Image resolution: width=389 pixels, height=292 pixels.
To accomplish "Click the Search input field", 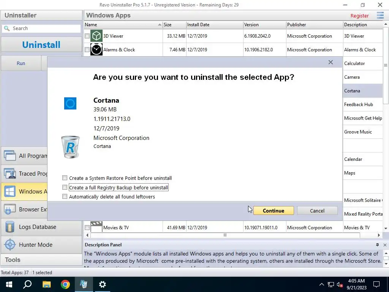I will coord(41,29).
